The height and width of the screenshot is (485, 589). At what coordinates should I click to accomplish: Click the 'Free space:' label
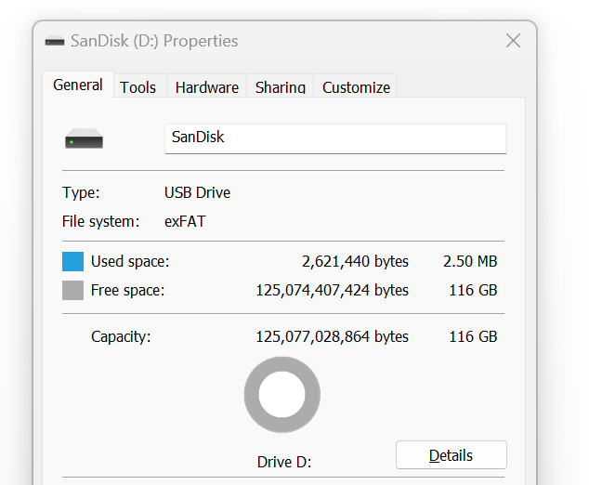tap(127, 291)
